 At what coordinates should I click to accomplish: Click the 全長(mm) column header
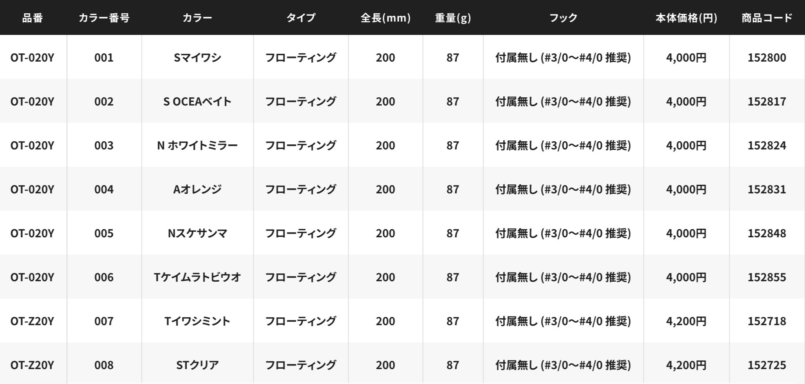[385, 18]
